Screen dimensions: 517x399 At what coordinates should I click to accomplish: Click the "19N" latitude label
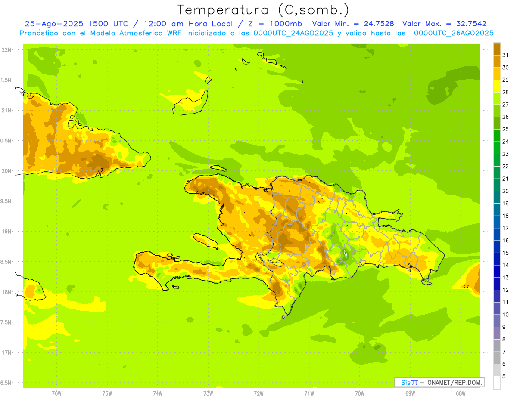7,231
